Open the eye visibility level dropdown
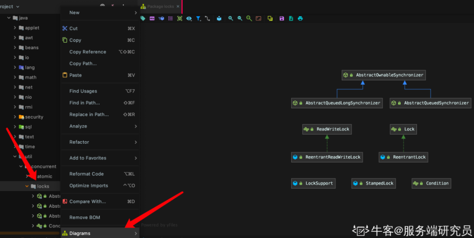Image resolution: width=474 pixels, height=238 pixels. [x=189, y=18]
